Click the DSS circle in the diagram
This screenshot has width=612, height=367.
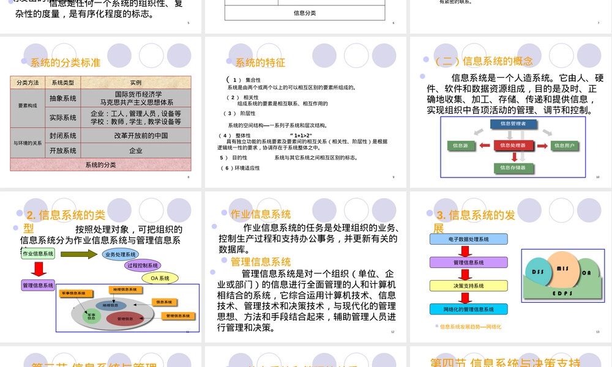click(x=538, y=272)
